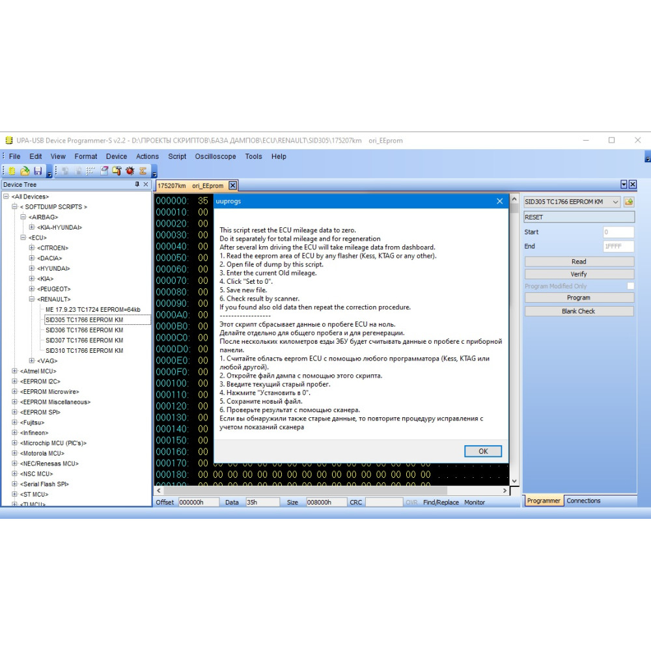Click the Start address field
The height and width of the screenshot is (651, 651).
click(x=618, y=232)
